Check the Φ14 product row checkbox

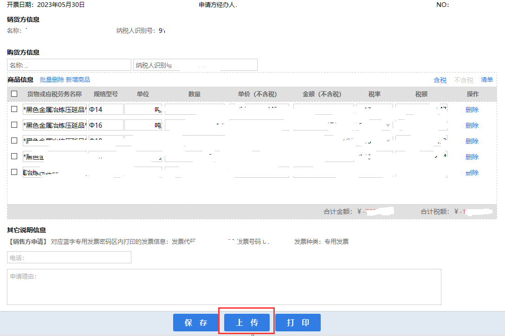pyautogui.click(x=14, y=109)
